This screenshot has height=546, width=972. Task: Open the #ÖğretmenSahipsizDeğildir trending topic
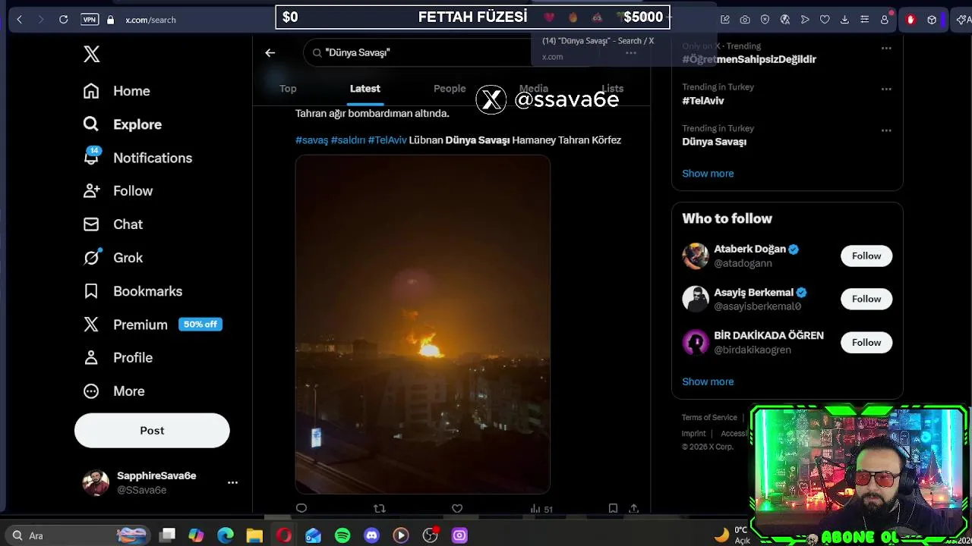(749, 59)
